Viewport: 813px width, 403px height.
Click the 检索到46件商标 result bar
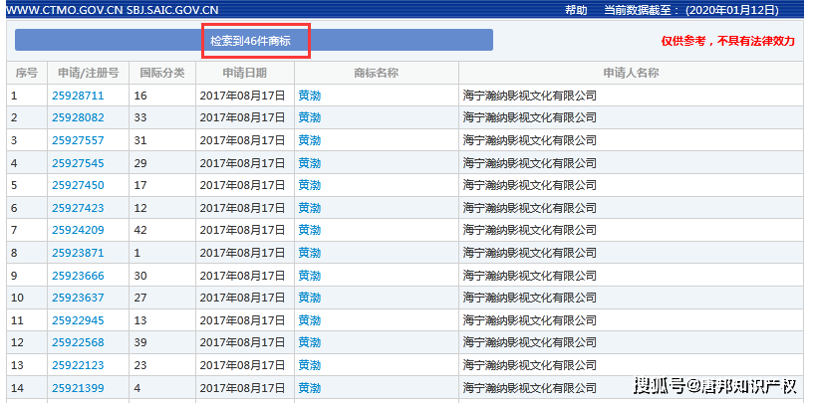point(253,41)
